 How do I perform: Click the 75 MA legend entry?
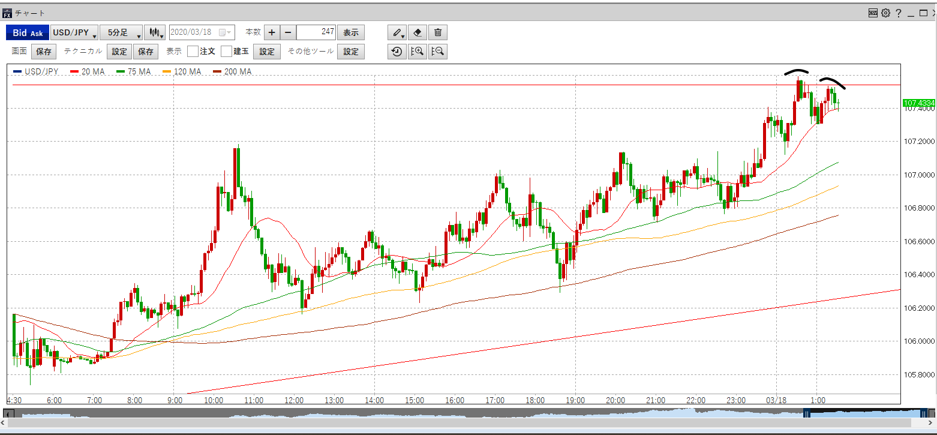[x=134, y=71]
